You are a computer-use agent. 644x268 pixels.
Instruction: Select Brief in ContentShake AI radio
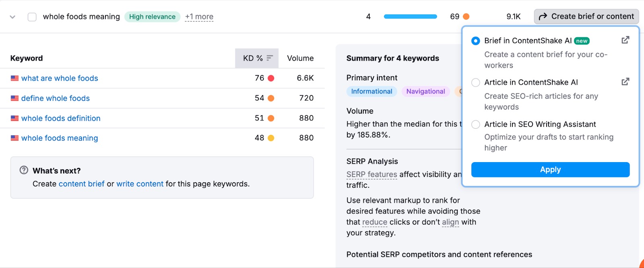pyautogui.click(x=476, y=41)
